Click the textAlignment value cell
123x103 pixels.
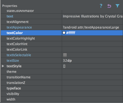tap(92, 22)
